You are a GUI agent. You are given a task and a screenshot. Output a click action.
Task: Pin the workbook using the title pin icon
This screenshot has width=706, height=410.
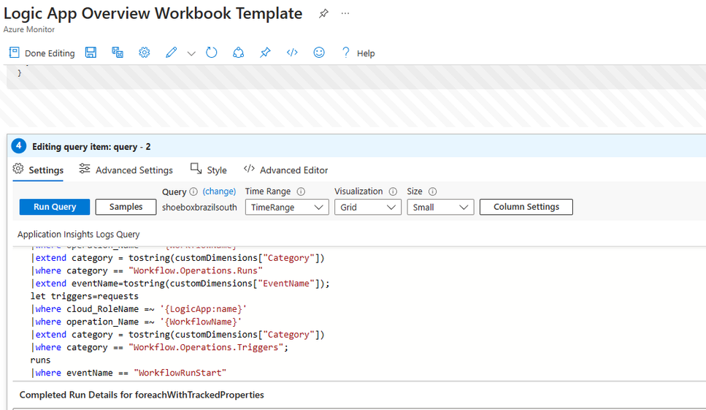[323, 13]
